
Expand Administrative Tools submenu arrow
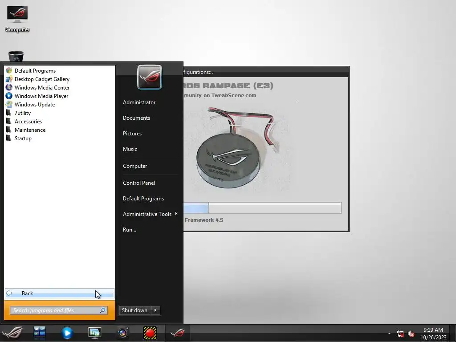click(176, 214)
